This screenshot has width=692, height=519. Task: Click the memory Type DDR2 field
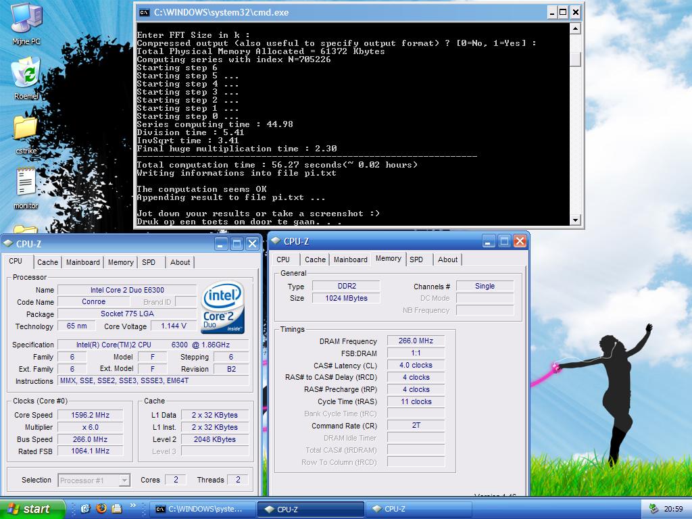pyautogui.click(x=347, y=286)
